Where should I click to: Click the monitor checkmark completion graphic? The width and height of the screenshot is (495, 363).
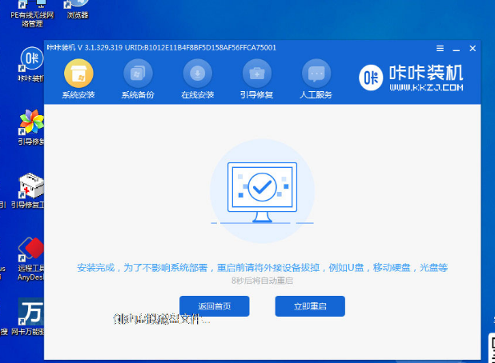click(x=261, y=189)
